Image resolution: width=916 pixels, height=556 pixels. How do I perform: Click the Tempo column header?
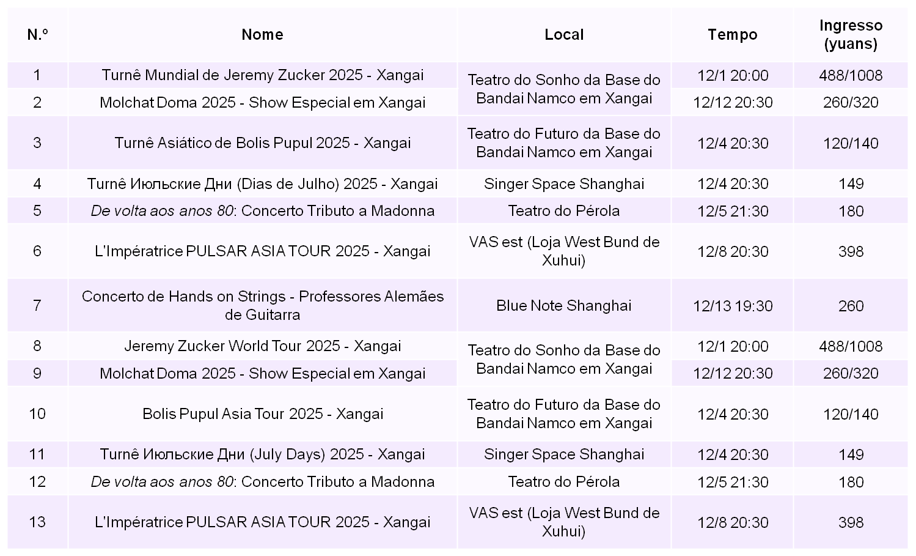pos(732,34)
